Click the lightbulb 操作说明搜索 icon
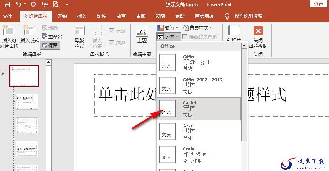329x171 pixels. point(227,16)
